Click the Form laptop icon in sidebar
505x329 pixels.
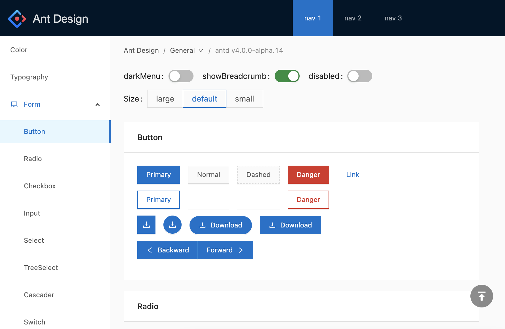tap(14, 104)
